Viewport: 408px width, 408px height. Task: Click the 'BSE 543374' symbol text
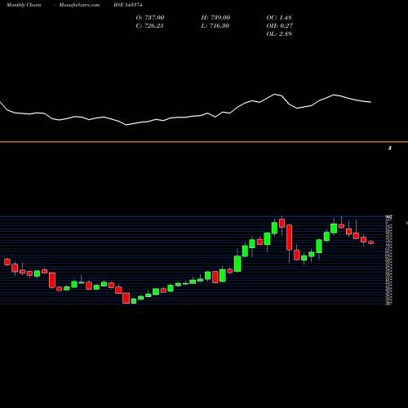(x=128, y=5)
